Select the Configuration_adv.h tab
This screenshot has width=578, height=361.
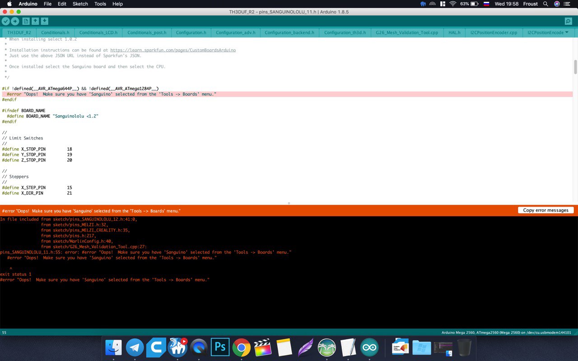coord(235,32)
